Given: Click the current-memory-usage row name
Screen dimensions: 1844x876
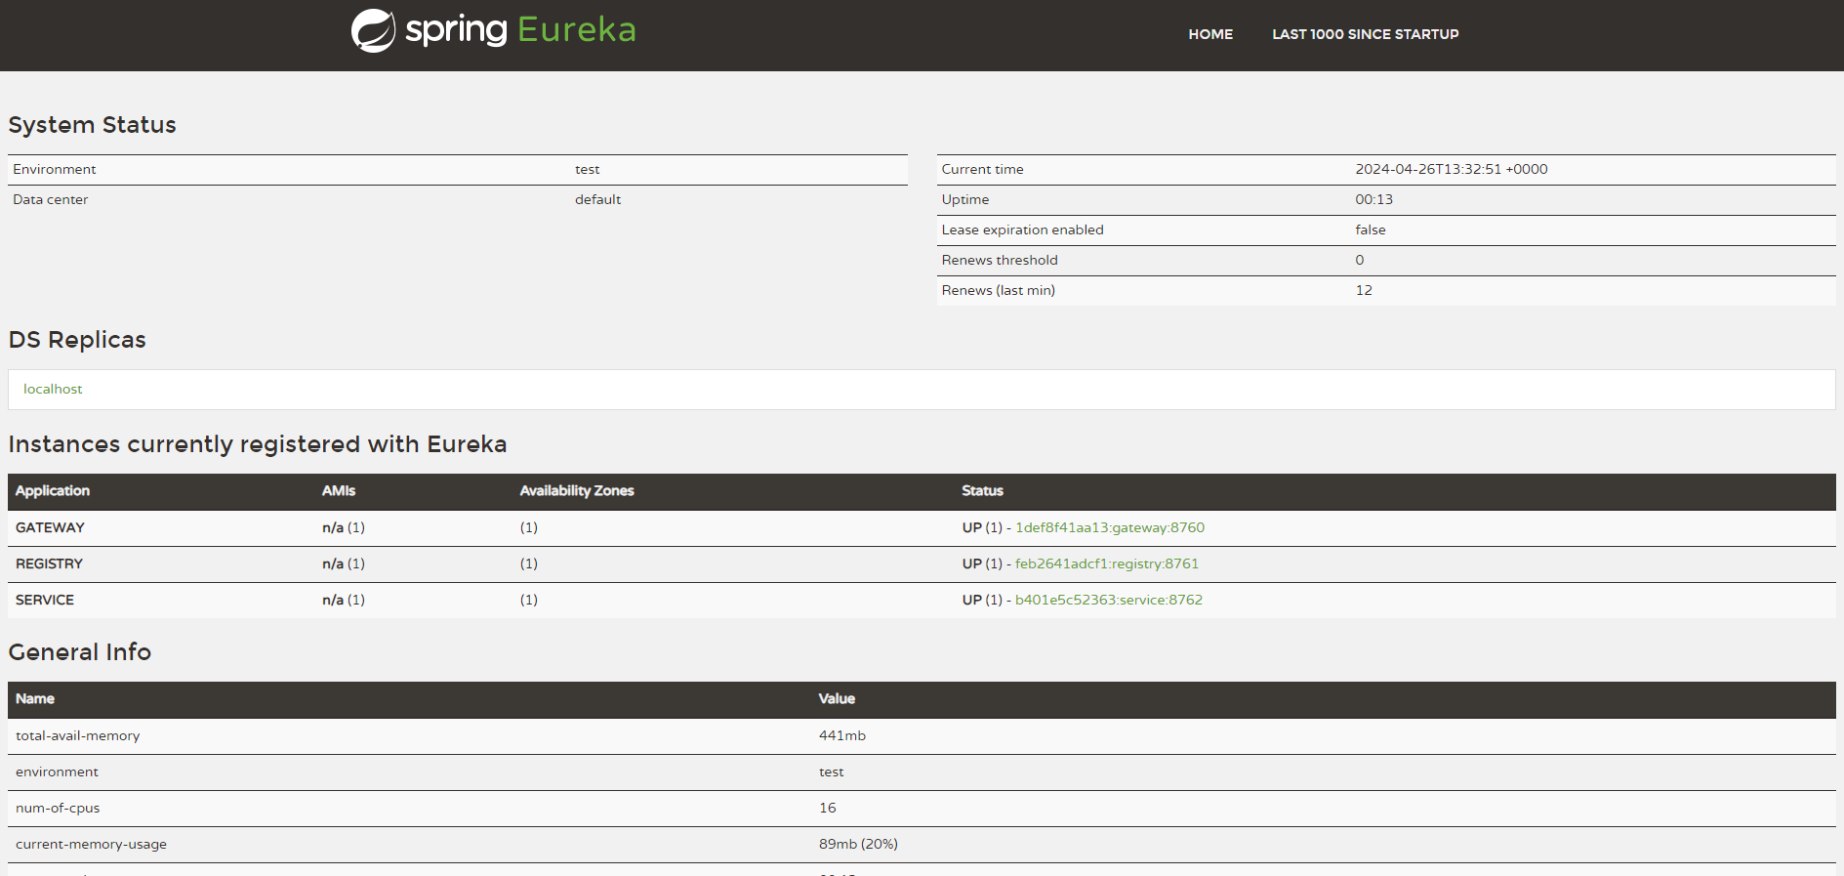Looking at the screenshot, I should point(91,844).
